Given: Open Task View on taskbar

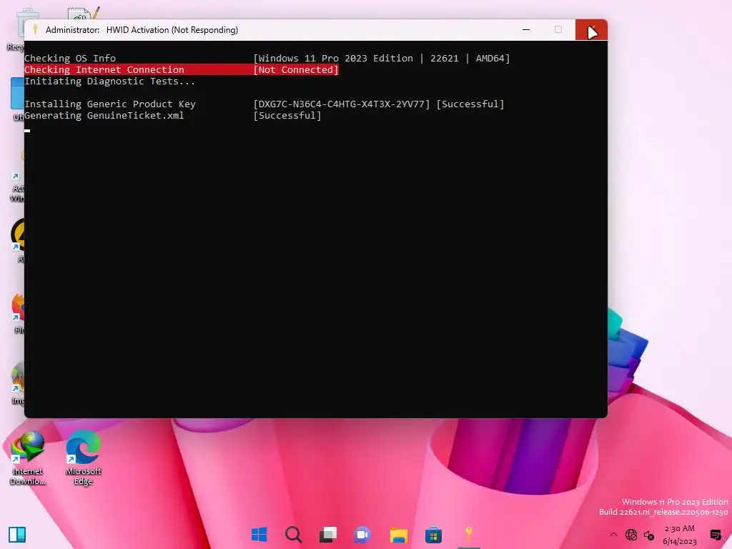Looking at the screenshot, I should point(328,535).
